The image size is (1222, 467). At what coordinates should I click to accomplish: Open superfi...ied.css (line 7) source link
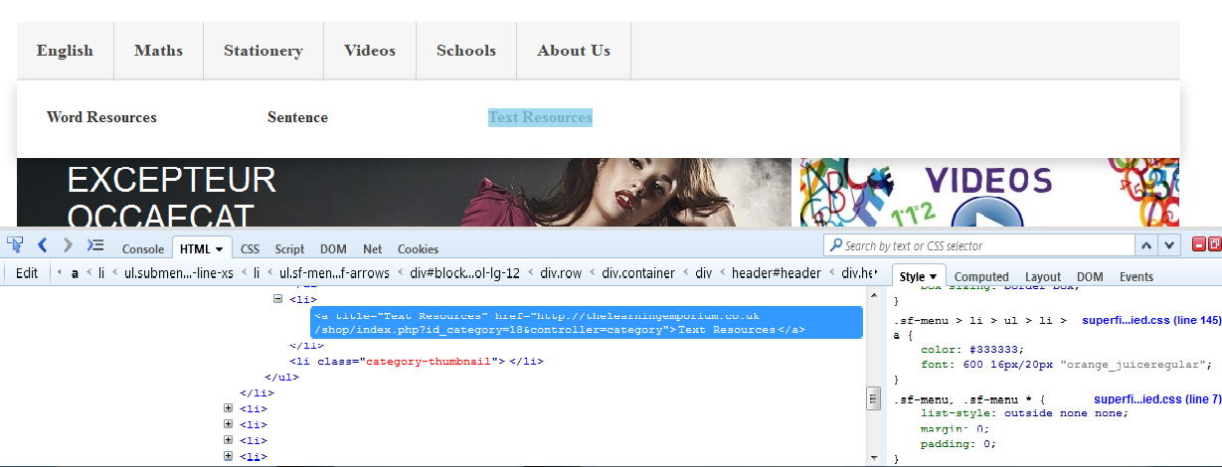tap(1157, 399)
